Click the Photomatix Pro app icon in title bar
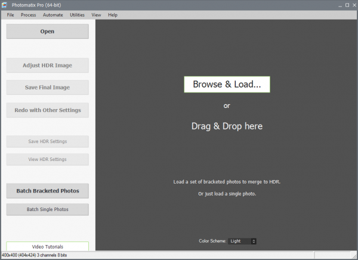 coord(5,5)
